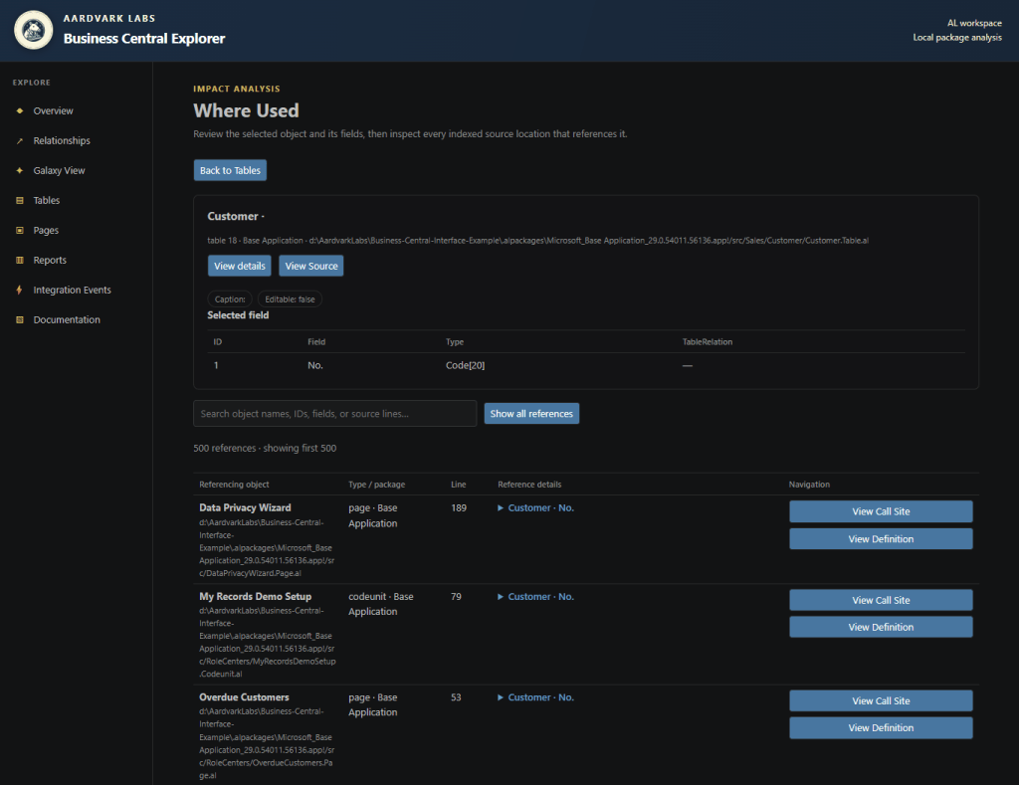Click the Selected field heading
1019x785 pixels.
238,315
